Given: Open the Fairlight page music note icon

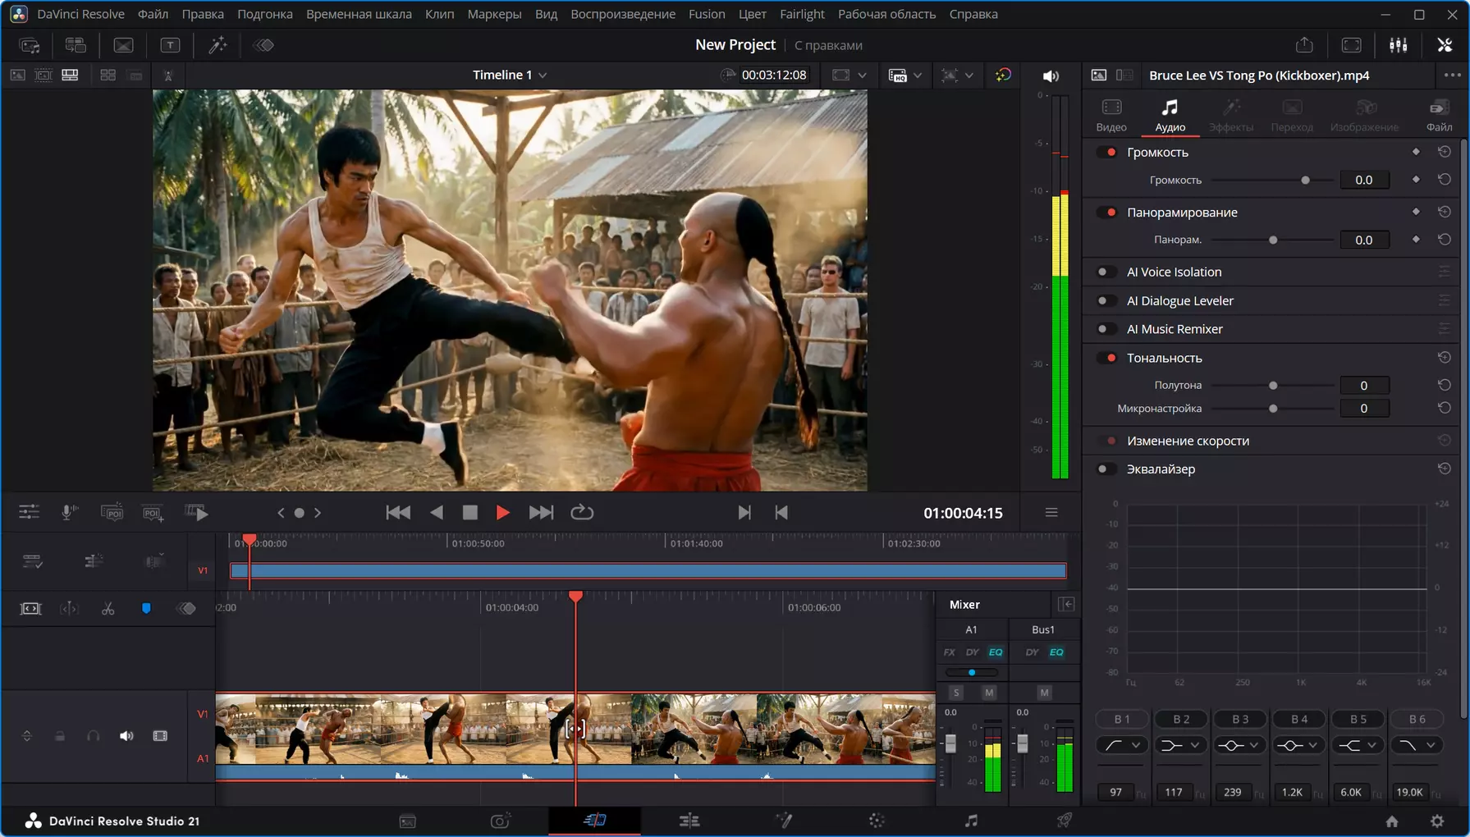Looking at the screenshot, I should 971,821.
